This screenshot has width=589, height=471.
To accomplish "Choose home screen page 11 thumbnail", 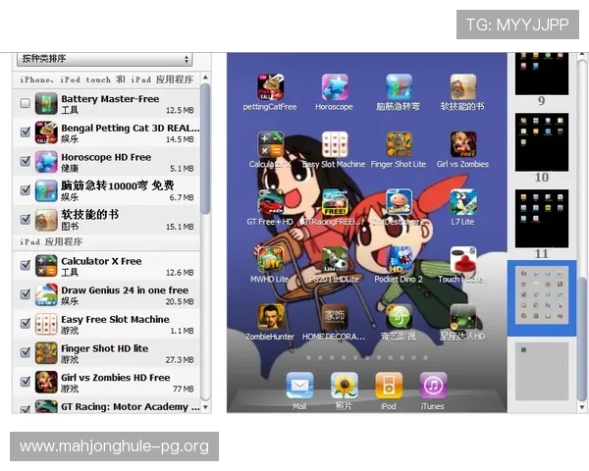I will pos(541,219).
